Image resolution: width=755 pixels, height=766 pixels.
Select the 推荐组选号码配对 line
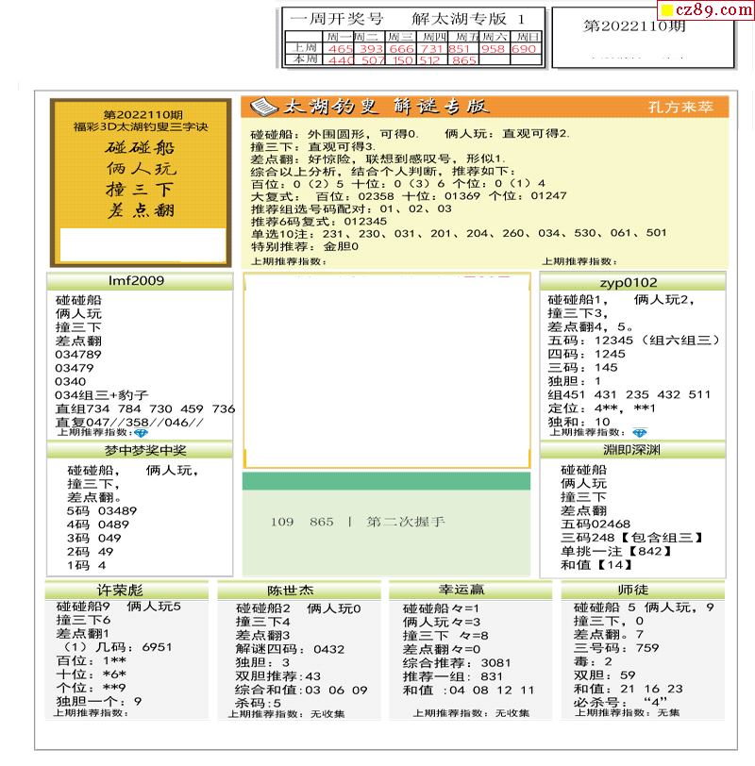(x=351, y=209)
